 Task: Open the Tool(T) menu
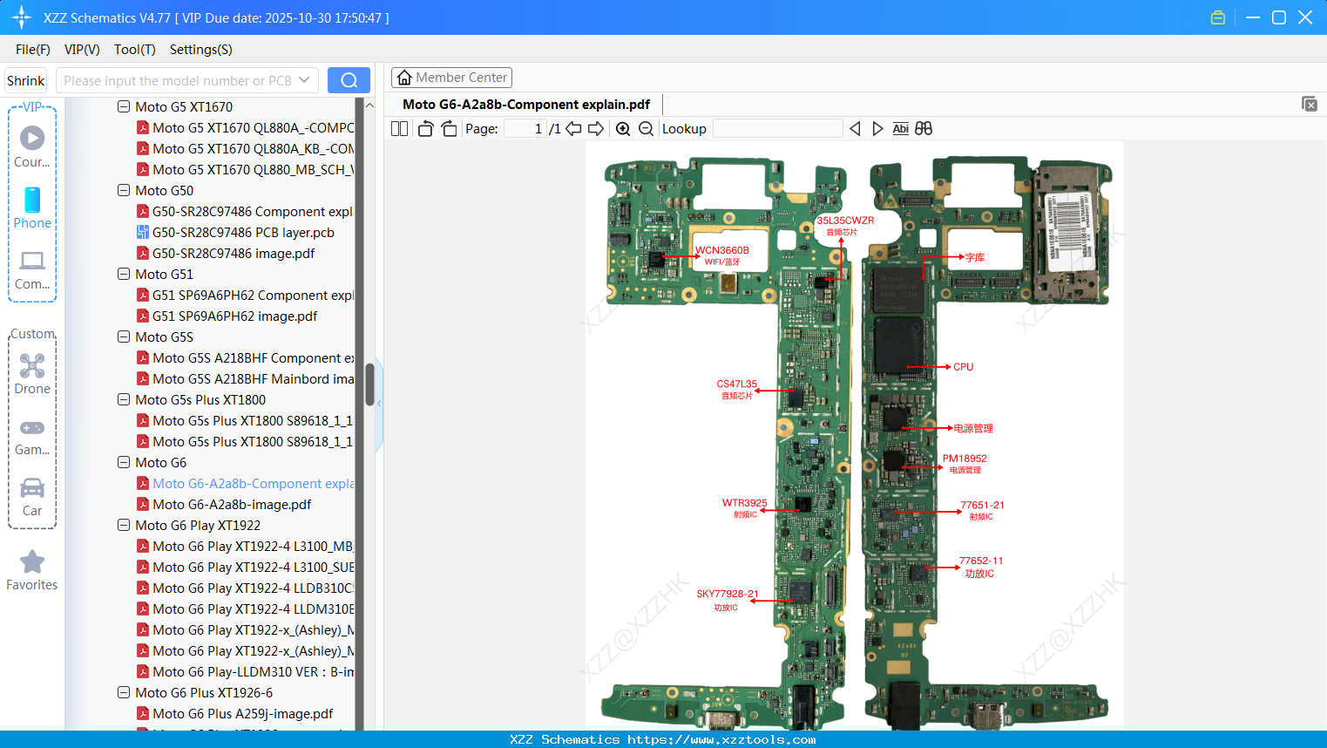click(134, 50)
